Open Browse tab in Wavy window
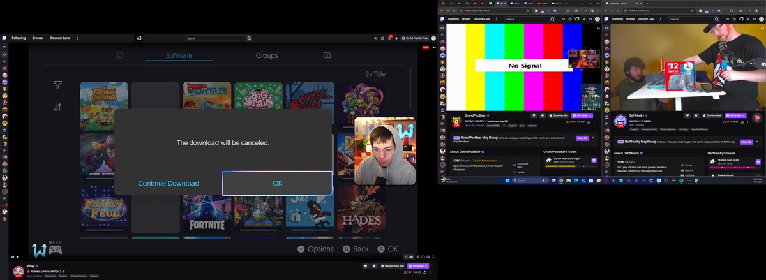 point(38,38)
